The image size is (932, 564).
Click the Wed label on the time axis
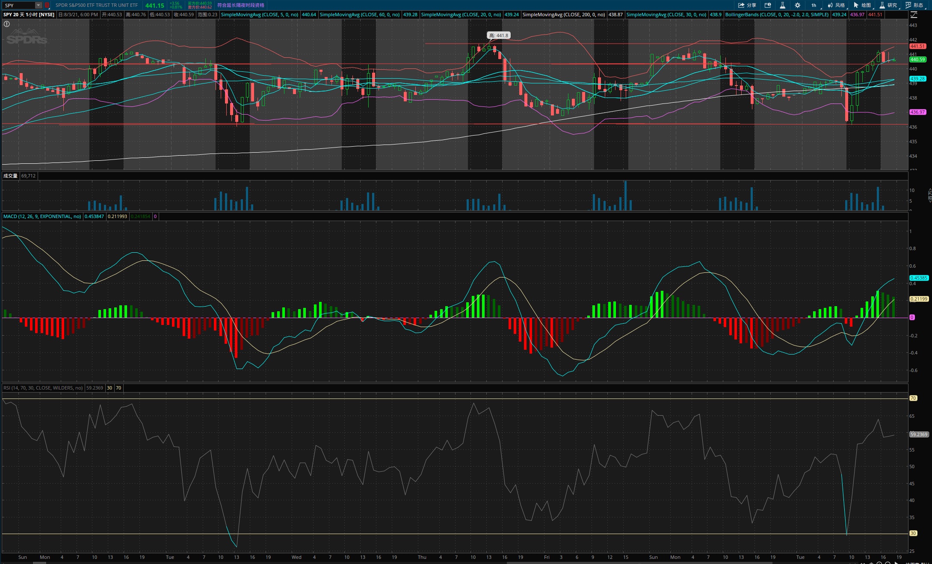296,557
